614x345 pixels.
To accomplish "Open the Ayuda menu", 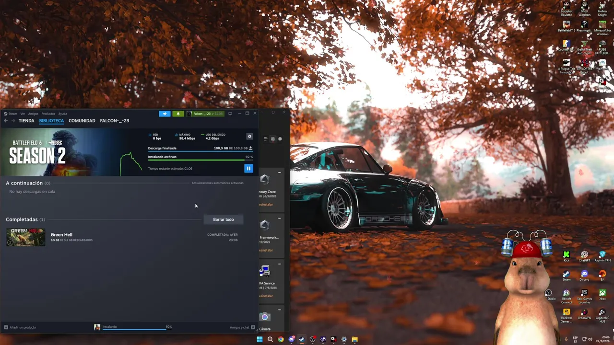I will (63, 114).
